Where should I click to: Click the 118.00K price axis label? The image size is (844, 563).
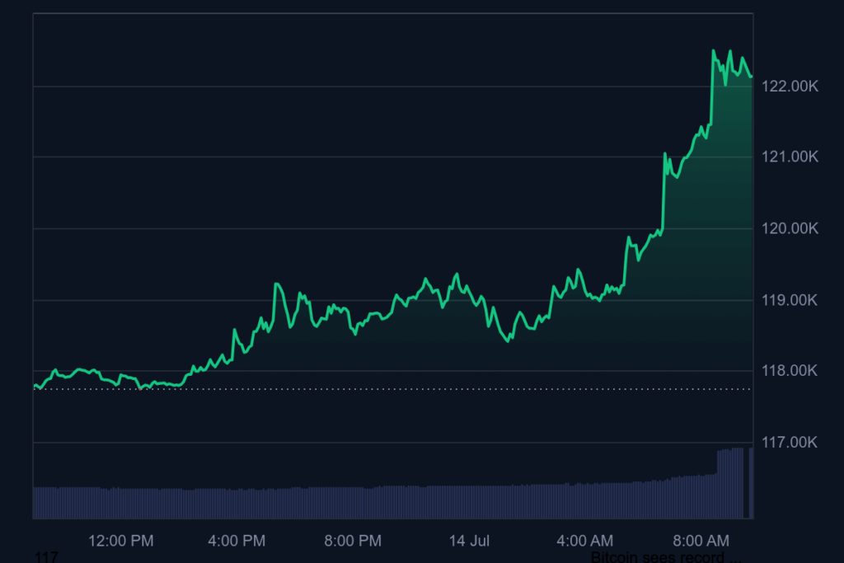[x=790, y=370]
